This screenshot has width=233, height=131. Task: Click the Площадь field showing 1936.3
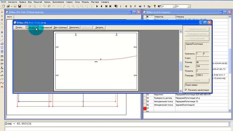[202, 75]
